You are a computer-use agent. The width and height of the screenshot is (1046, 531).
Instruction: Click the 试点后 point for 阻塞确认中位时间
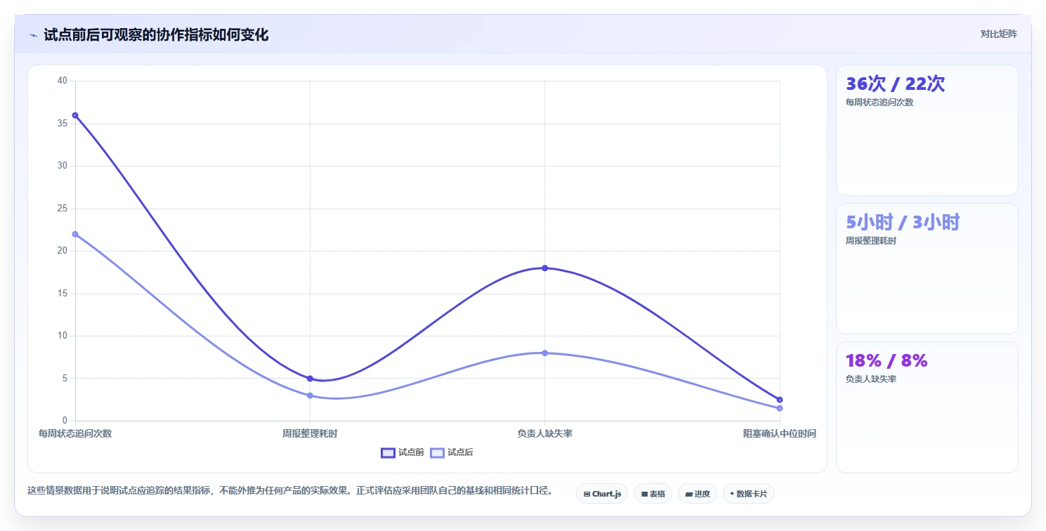point(780,408)
